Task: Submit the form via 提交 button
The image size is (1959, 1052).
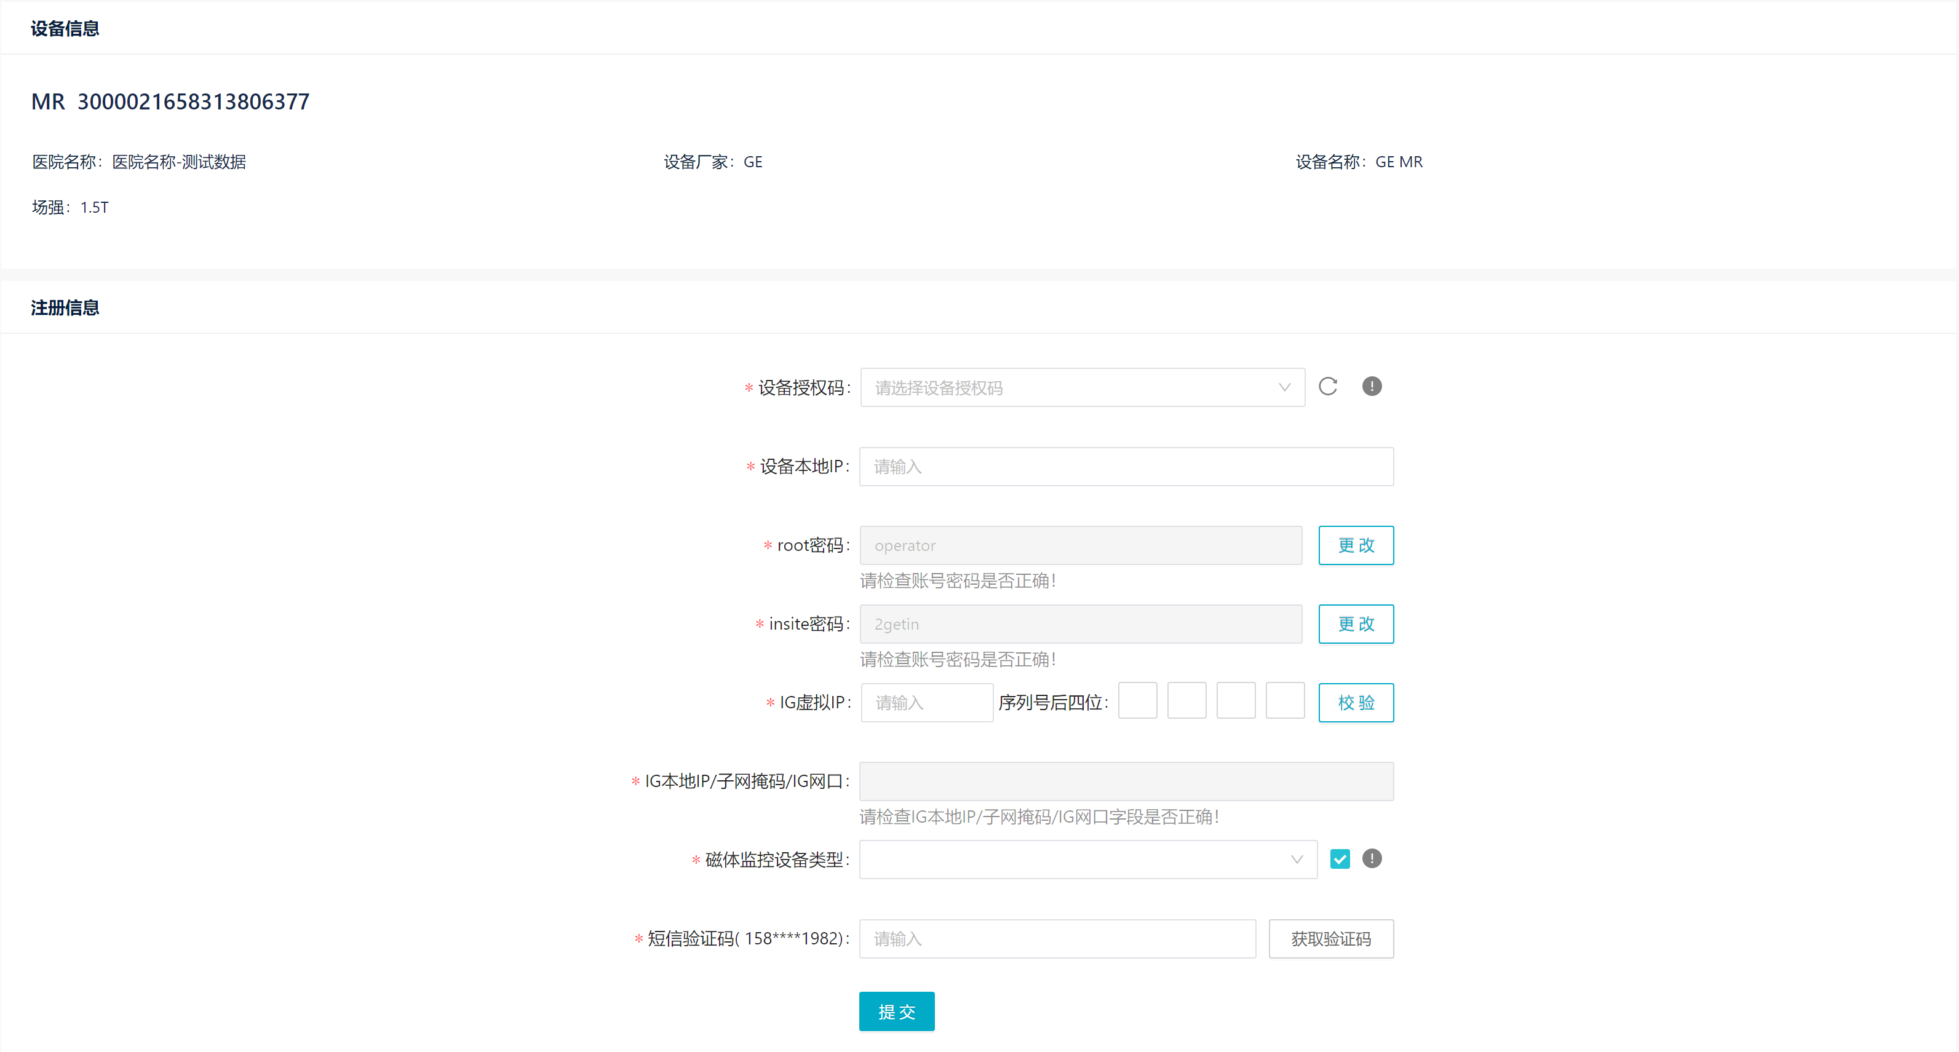Action: pos(896,1011)
